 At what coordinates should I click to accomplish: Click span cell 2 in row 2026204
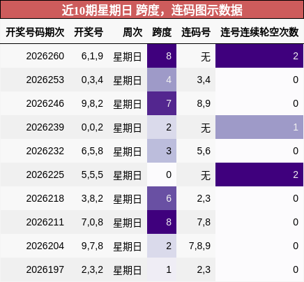tap(162, 246)
